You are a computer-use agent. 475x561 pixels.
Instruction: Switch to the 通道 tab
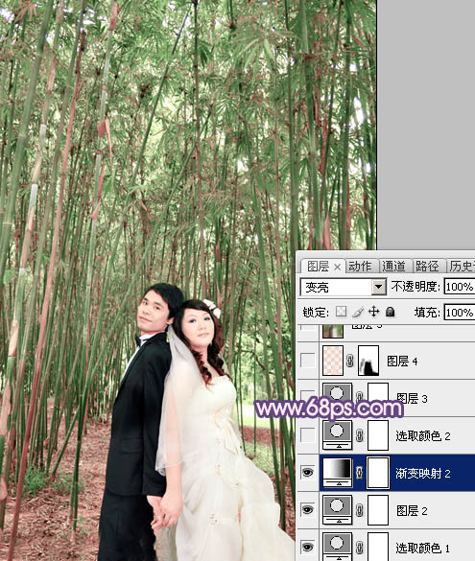[x=393, y=267]
